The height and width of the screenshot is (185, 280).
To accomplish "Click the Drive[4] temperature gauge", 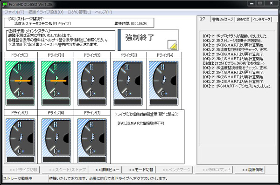I will (164, 83).
